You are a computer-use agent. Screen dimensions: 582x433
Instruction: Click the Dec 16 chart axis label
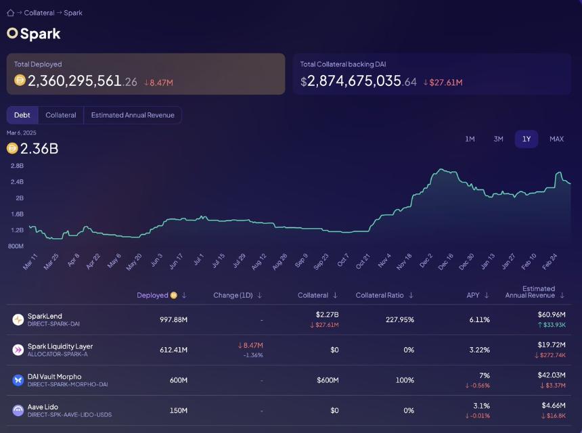pyautogui.click(x=445, y=261)
